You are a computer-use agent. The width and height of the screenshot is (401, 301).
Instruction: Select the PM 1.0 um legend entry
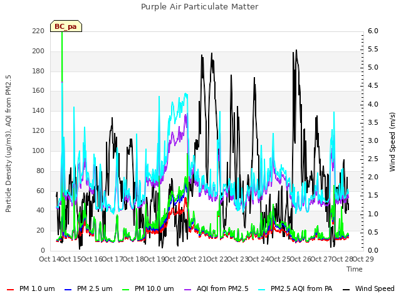[x=31, y=288]
